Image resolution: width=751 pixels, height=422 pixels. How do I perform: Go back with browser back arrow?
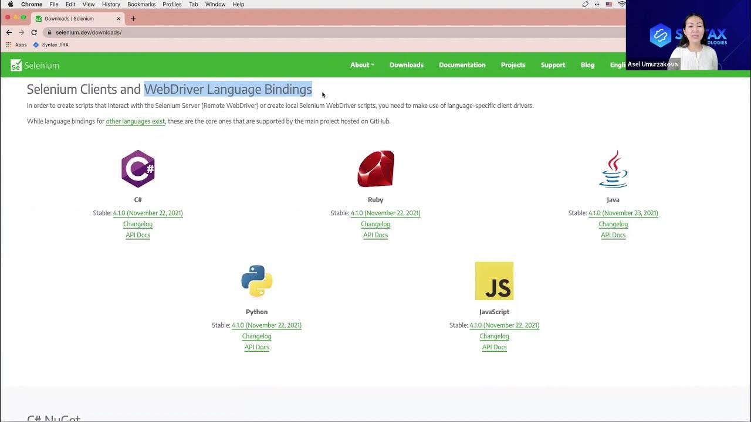[x=9, y=32]
